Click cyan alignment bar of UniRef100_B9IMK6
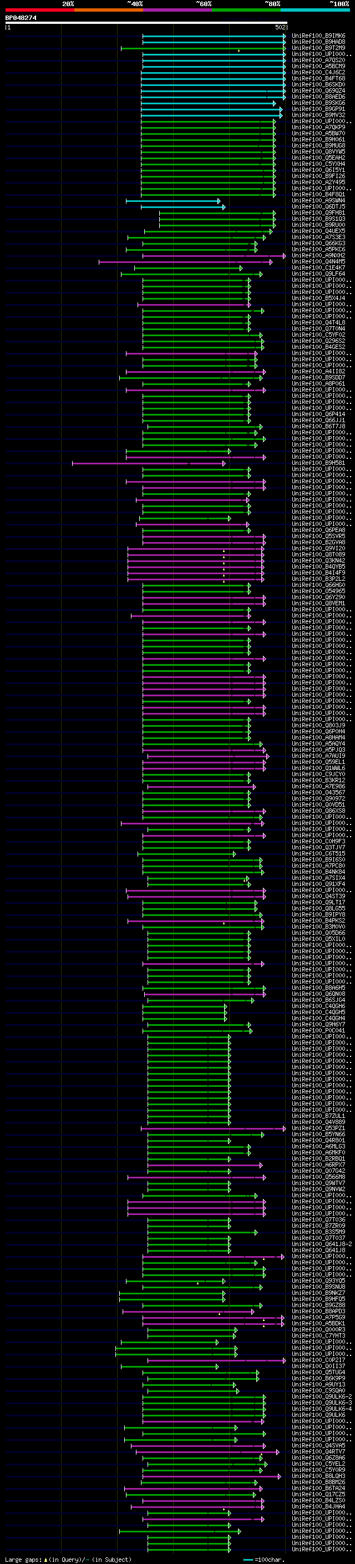 tap(214, 36)
